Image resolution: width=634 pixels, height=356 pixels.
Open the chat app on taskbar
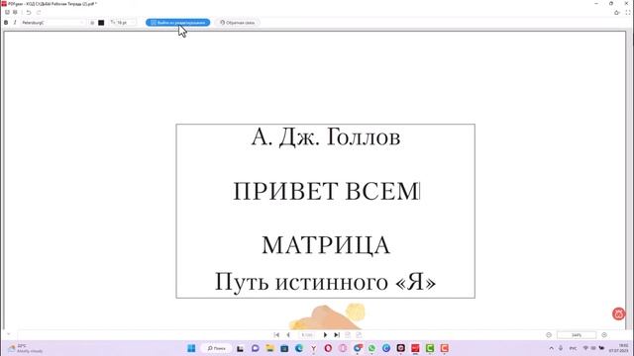point(256,348)
